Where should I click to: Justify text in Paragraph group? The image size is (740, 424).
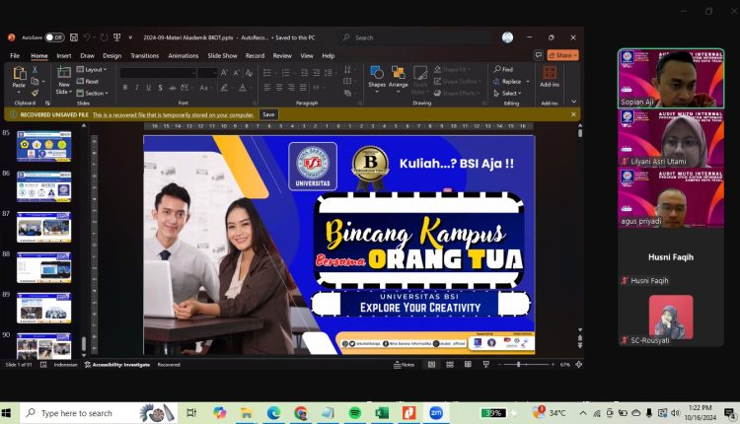(303, 87)
